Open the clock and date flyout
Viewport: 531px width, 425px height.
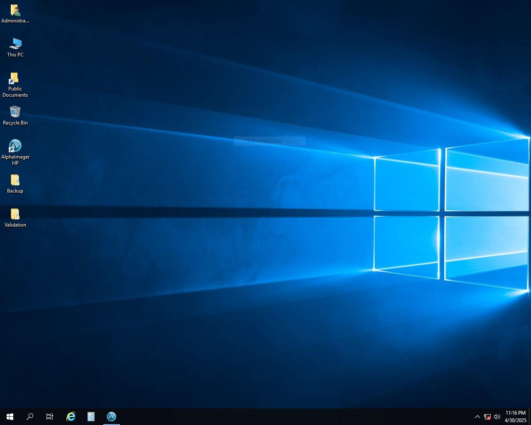point(515,417)
